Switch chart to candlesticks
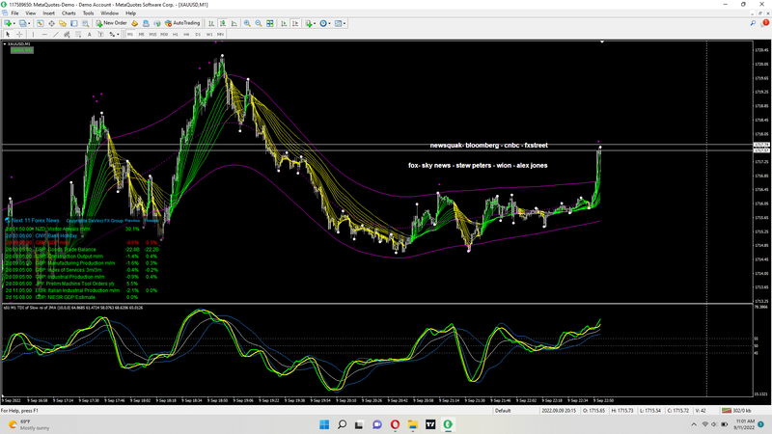 point(223,23)
